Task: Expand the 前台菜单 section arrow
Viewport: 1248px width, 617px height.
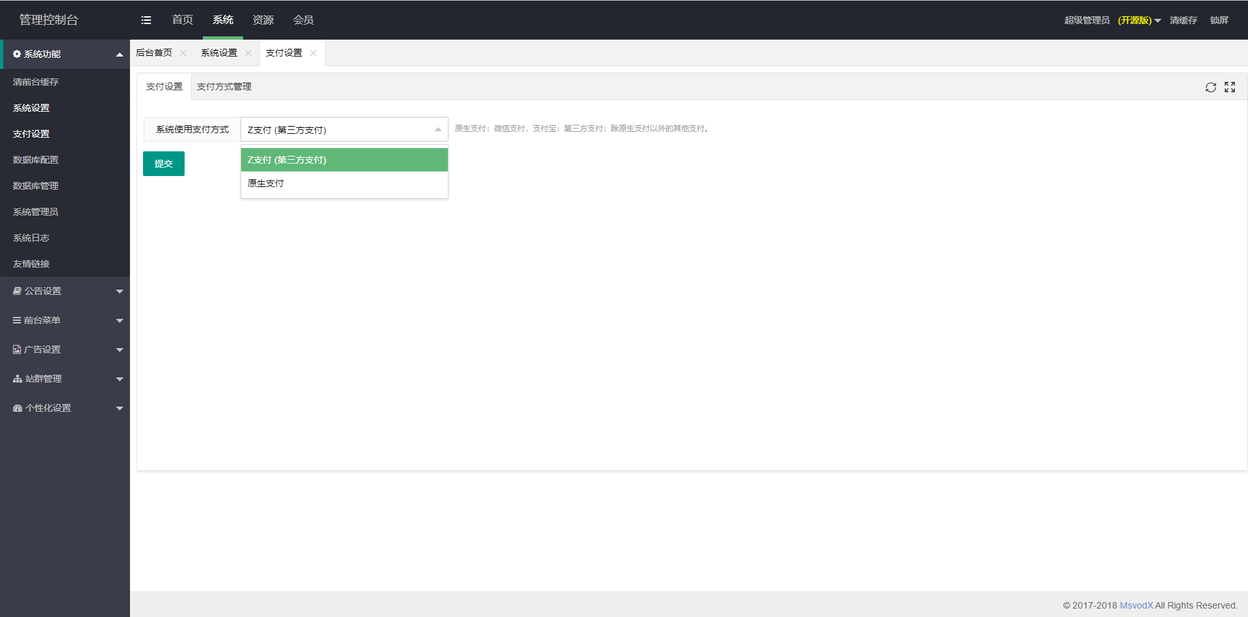Action: coord(120,321)
